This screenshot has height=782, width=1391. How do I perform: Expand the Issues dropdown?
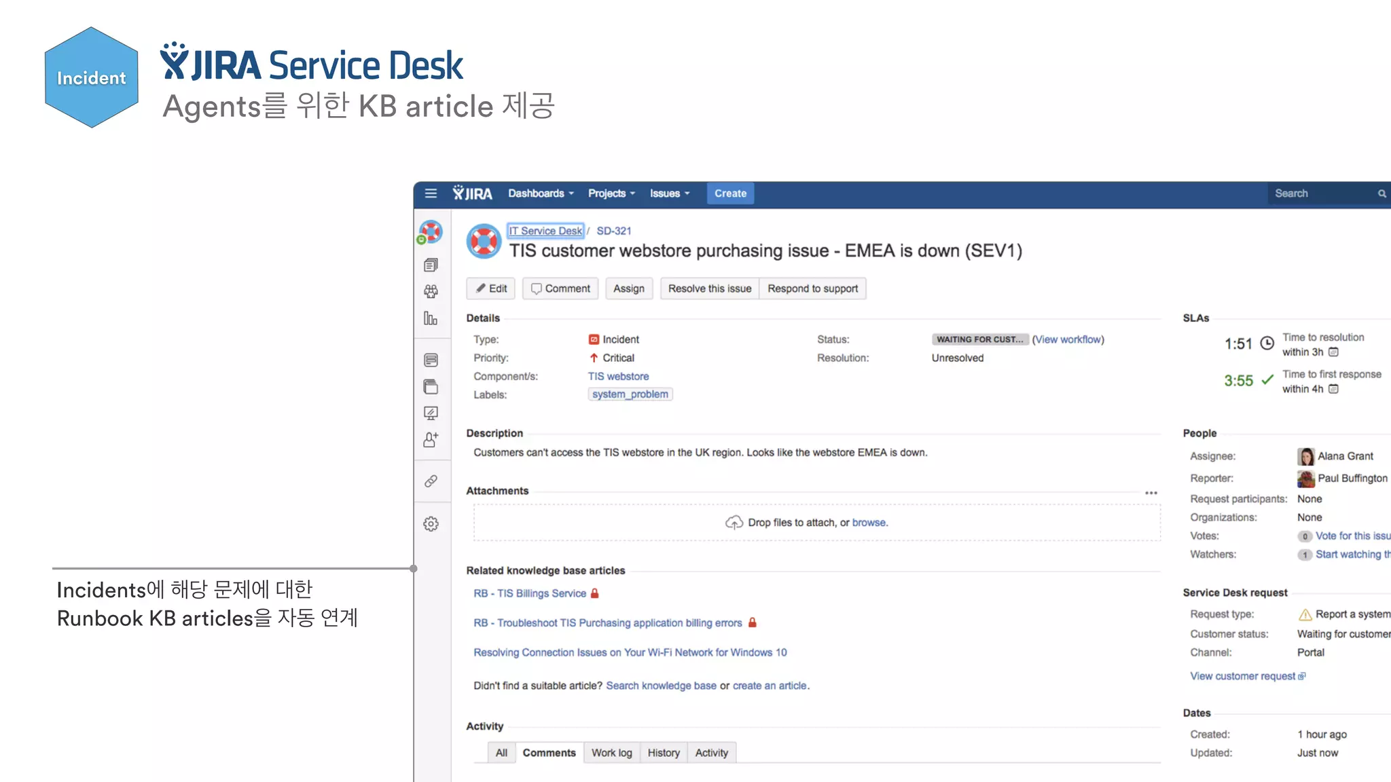click(x=670, y=193)
